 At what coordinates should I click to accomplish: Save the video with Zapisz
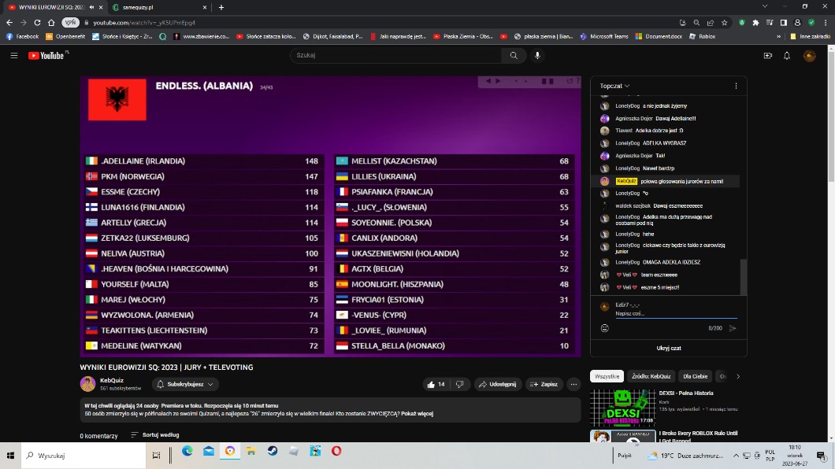point(544,384)
